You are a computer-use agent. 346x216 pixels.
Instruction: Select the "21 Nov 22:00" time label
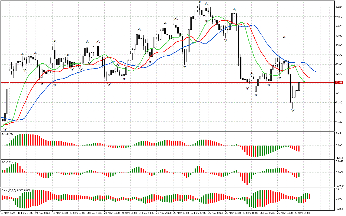pos(164,213)
